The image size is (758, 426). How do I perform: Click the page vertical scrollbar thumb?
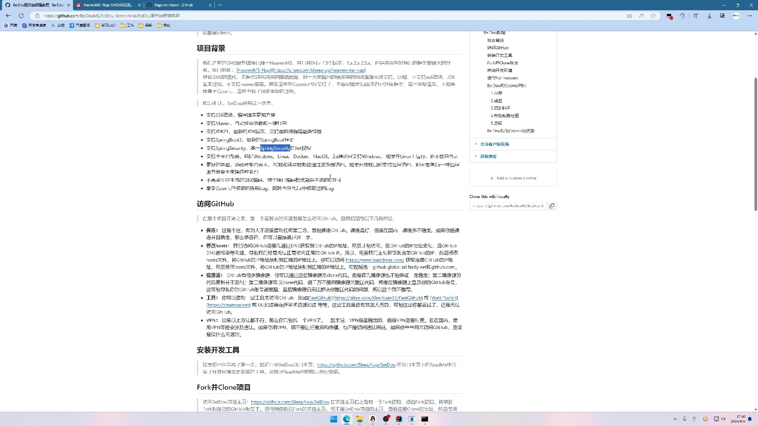tap(756, 144)
